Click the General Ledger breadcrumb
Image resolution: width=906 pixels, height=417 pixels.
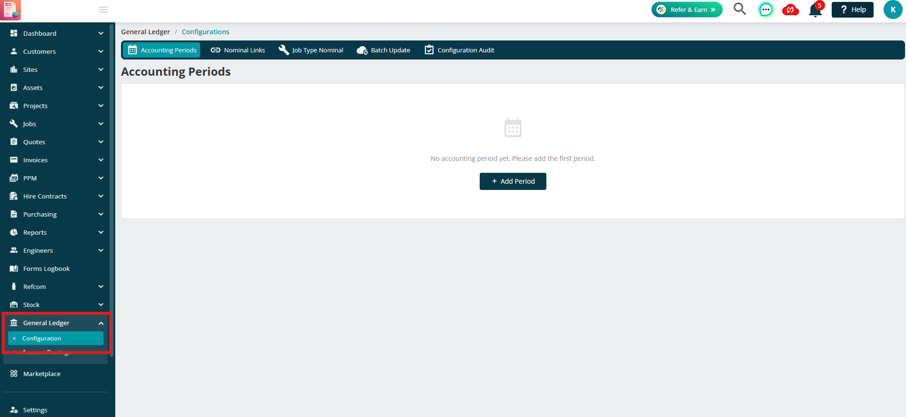(145, 32)
